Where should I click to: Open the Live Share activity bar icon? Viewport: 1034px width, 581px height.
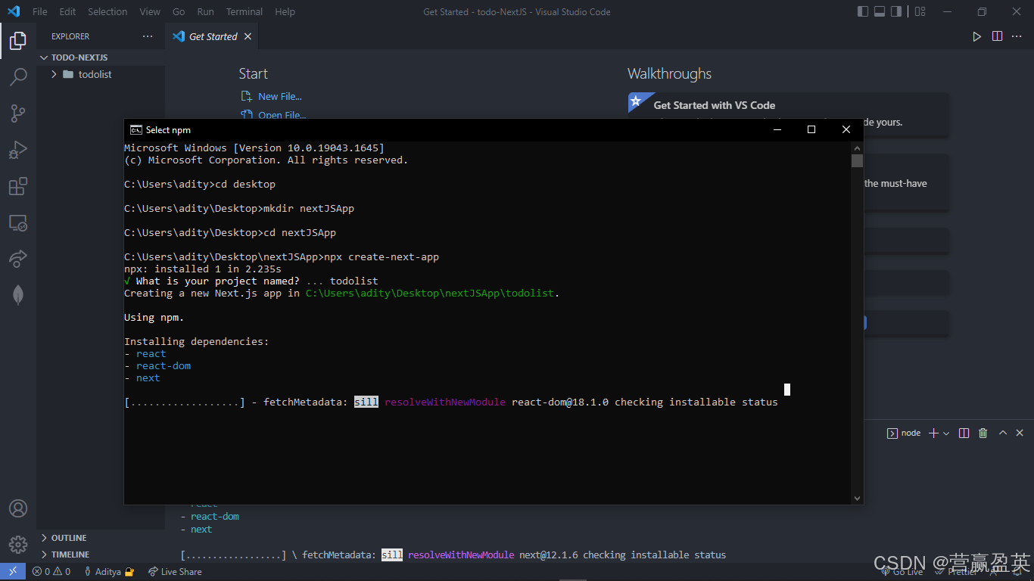tap(18, 259)
